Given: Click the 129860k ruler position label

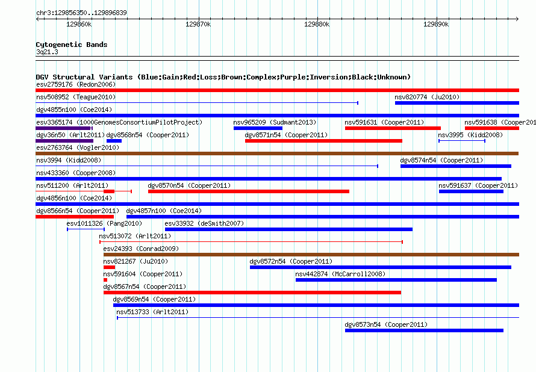Looking at the screenshot, I should click(79, 24).
